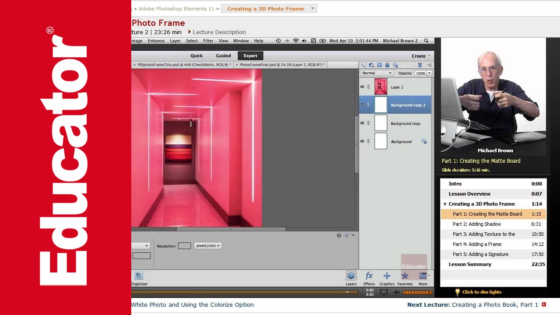Delete layer with trash icon
This screenshot has height=315, width=560.
(420, 65)
